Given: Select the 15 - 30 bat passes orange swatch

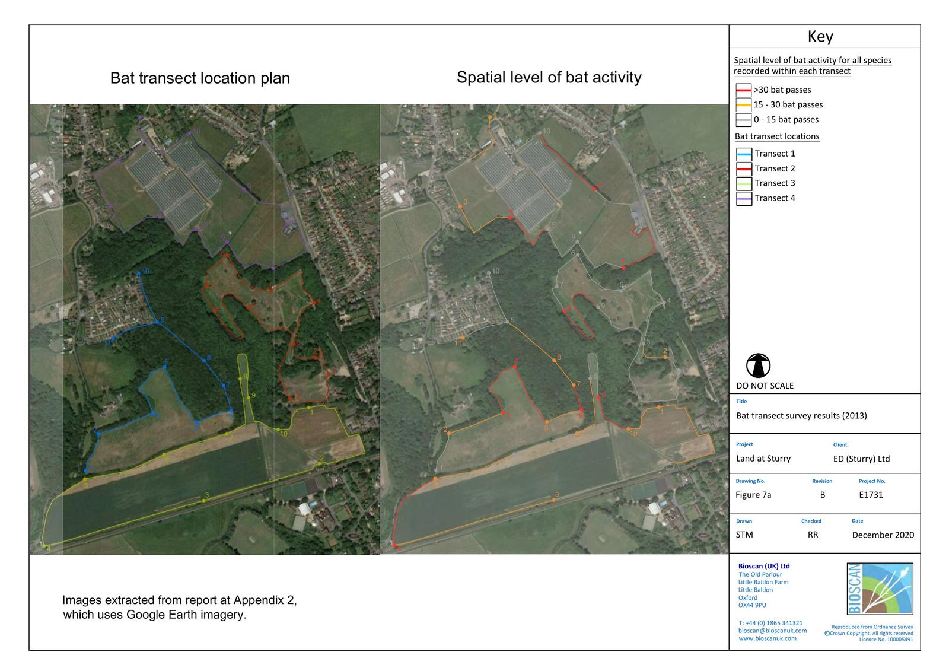Looking at the screenshot, I should pyautogui.click(x=743, y=105).
